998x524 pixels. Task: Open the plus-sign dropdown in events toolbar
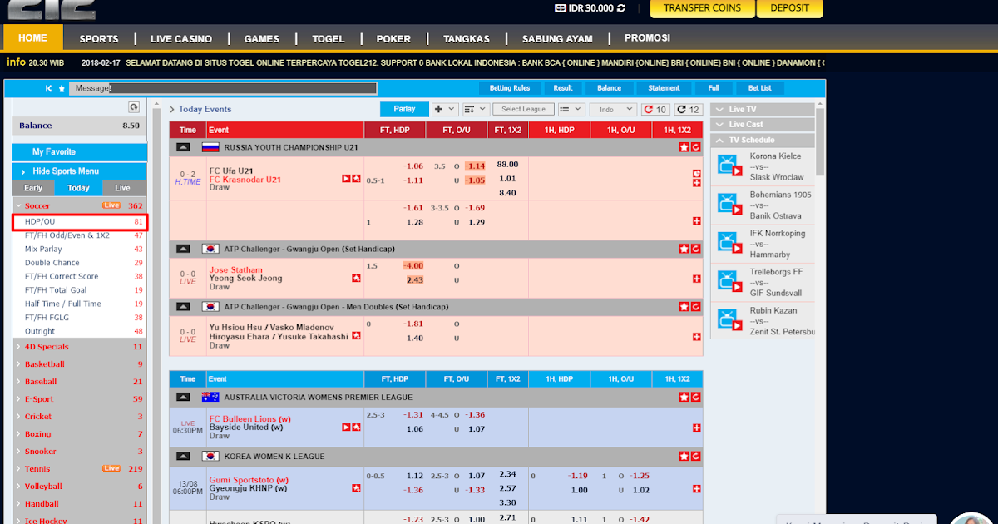445,109
